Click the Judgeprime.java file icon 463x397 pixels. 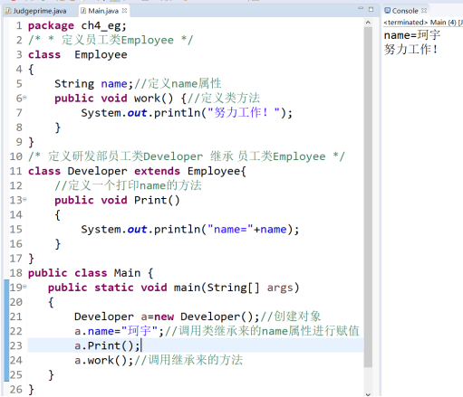point(9,11)
